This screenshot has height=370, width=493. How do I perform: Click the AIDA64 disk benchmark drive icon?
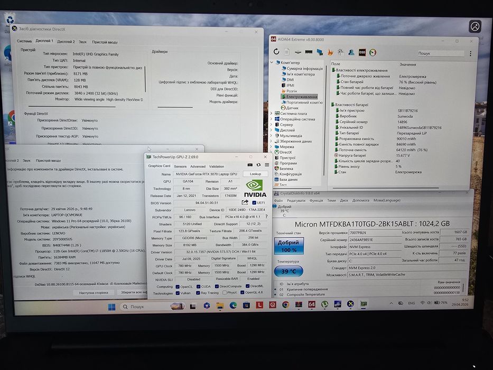coord(297,52)
